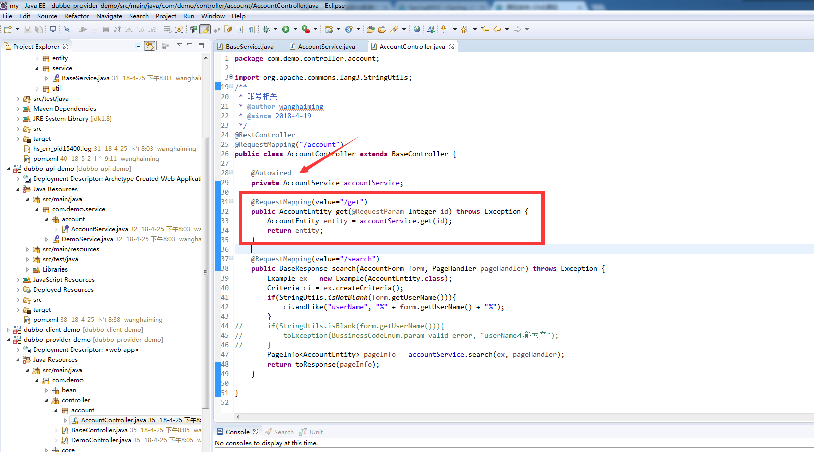Screen dimensions: 814x452
Task: Open the External Tools dropdown arrow
Action: point(315,29)
